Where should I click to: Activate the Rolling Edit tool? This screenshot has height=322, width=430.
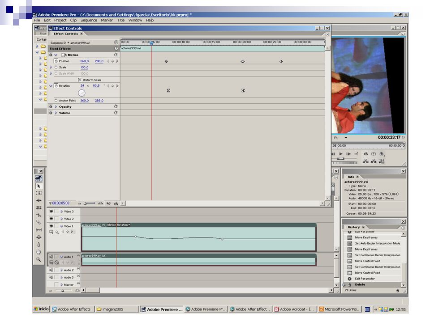[x=39, y=208]
